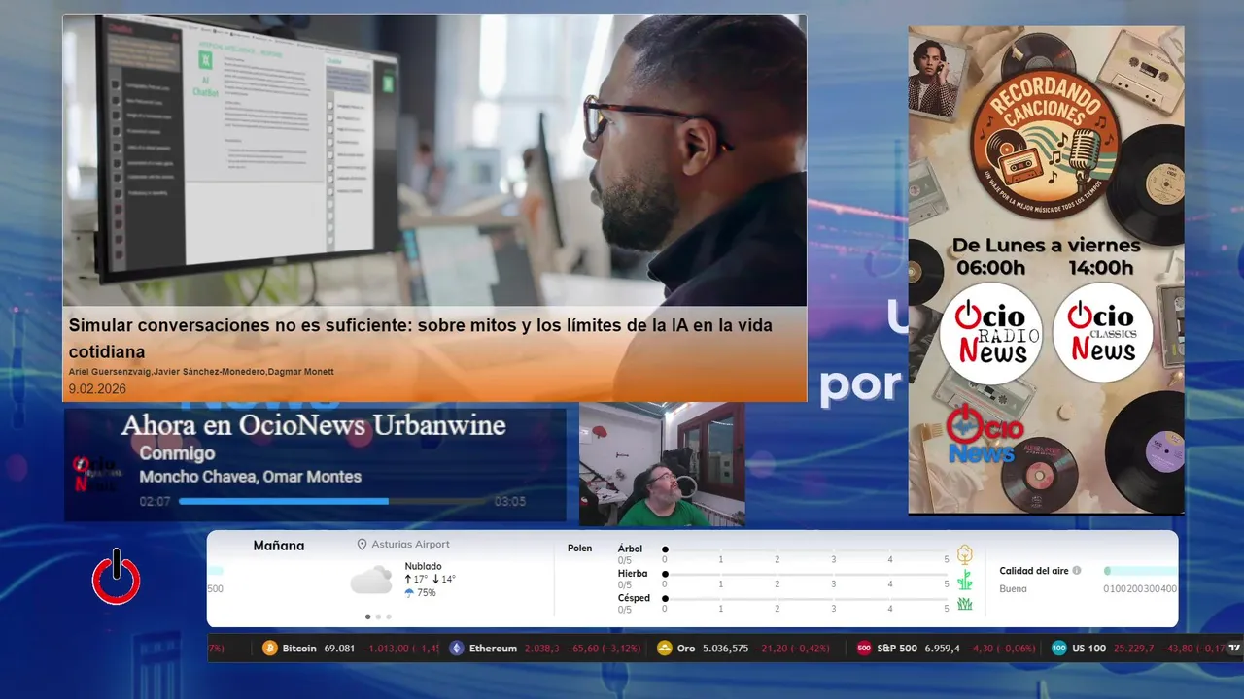Click the small station logo beside Conmigo track
This screenshot has height=699, width=1244.
point(96,473)
